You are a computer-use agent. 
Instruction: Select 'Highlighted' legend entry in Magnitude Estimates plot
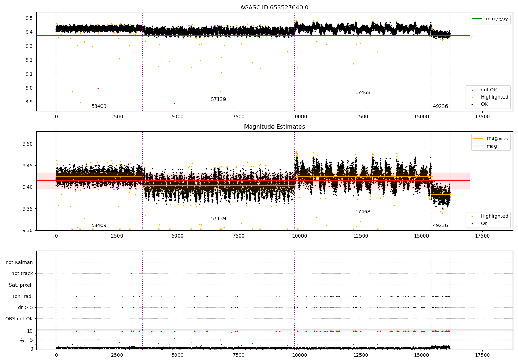tap(495, 216)
